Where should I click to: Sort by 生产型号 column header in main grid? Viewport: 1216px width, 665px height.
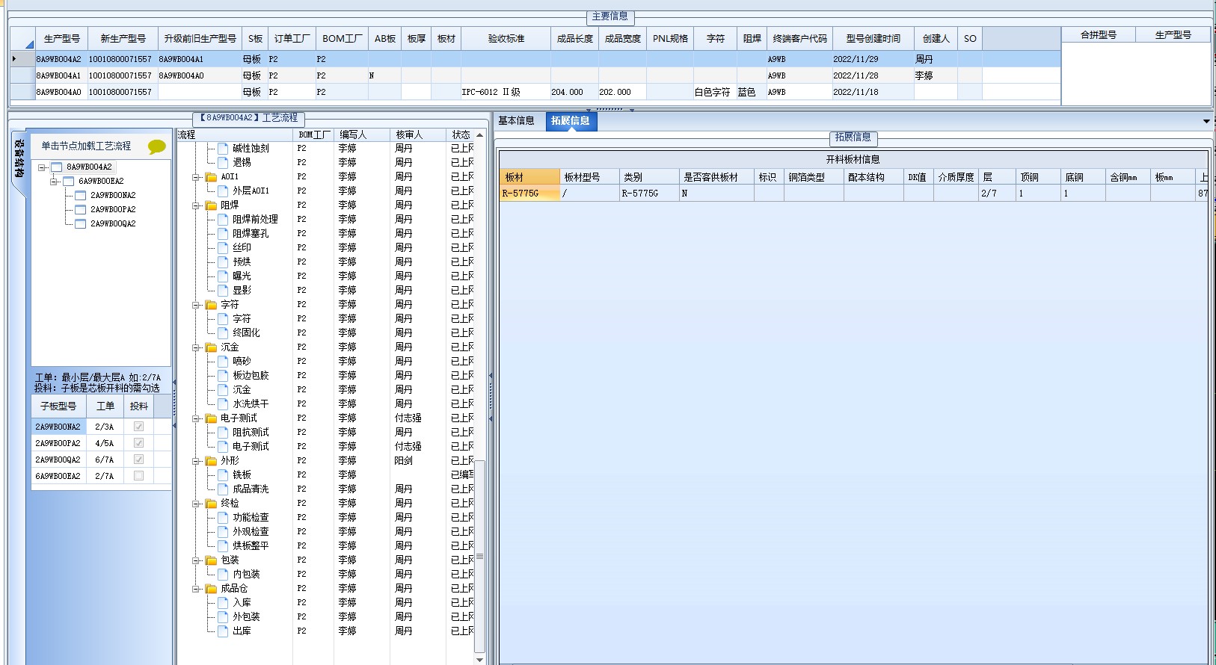(62, 39)
